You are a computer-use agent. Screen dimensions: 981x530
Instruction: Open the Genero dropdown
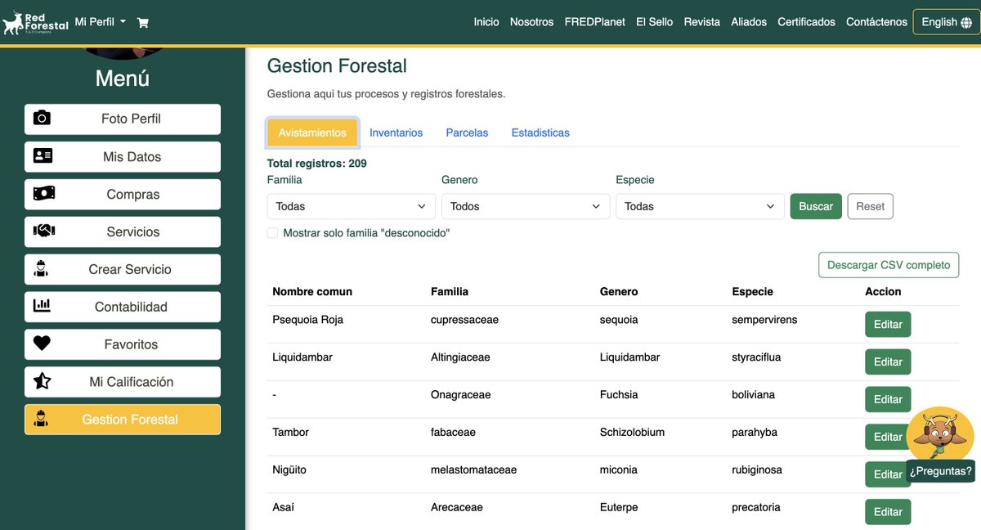tap(526, 206)
